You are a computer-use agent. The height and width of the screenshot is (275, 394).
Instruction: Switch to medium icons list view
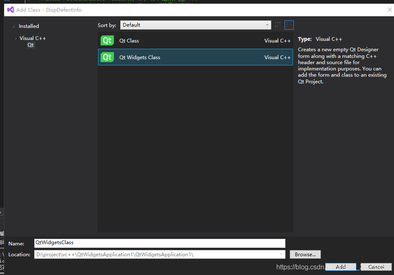(289, 25)
